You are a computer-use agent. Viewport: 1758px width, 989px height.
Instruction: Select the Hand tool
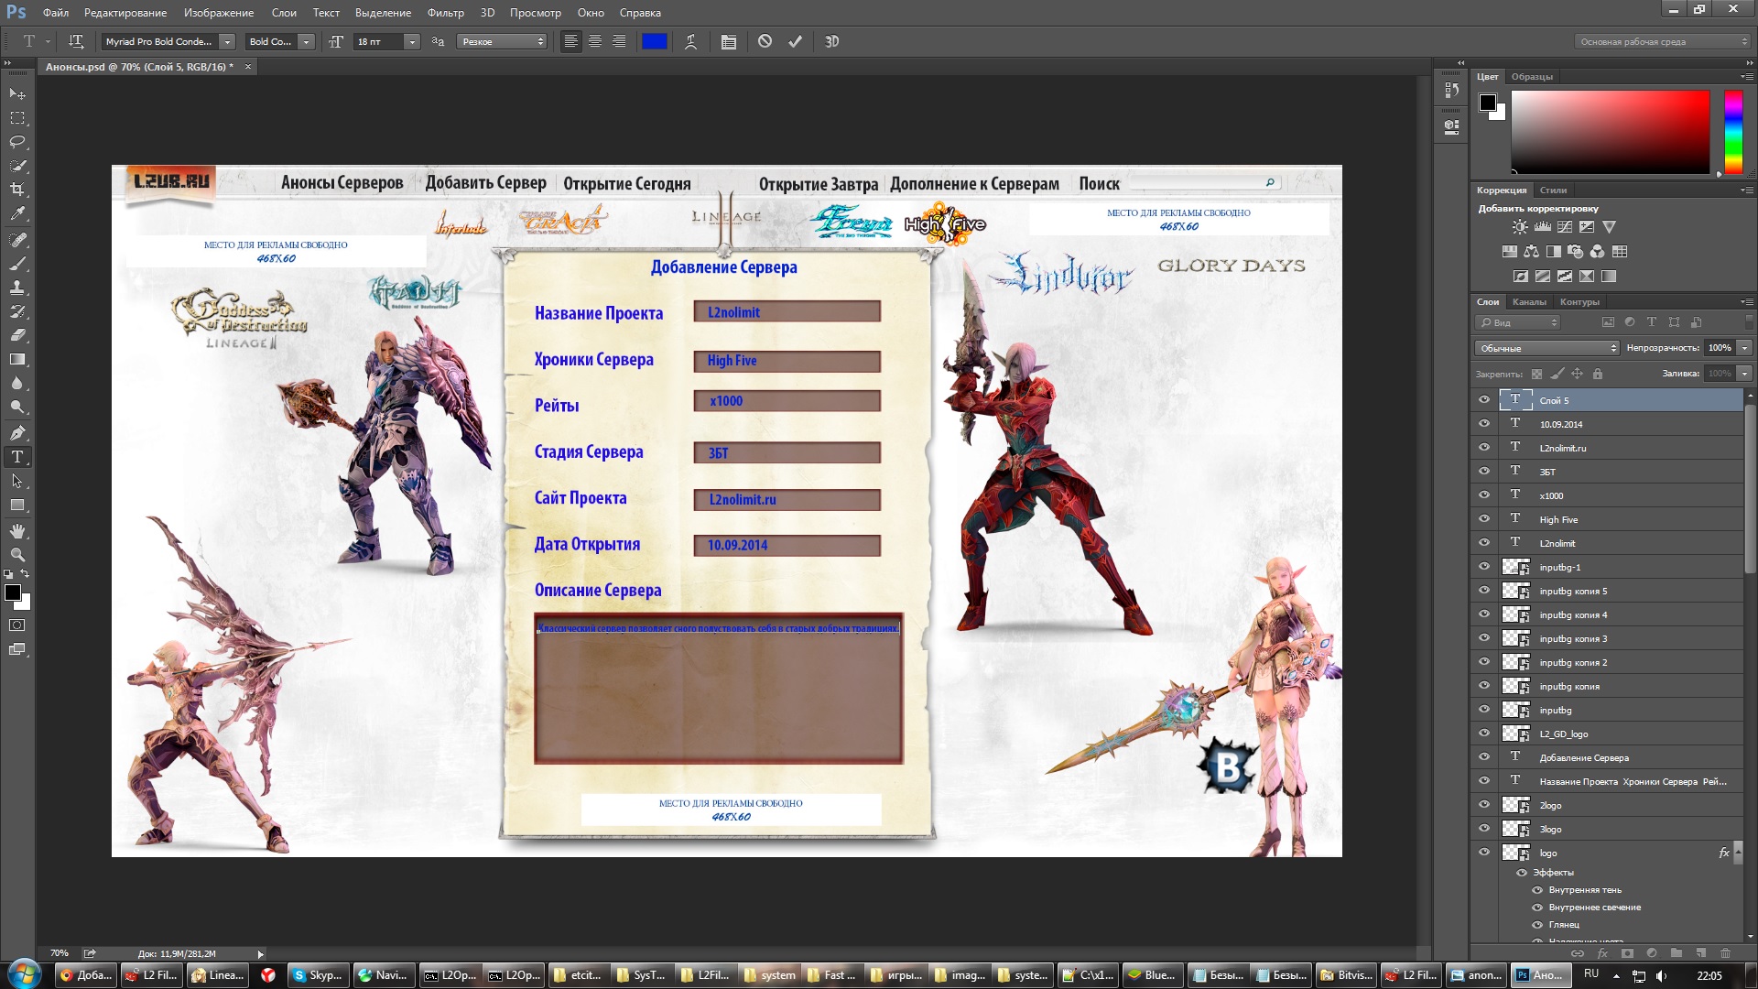17,531
